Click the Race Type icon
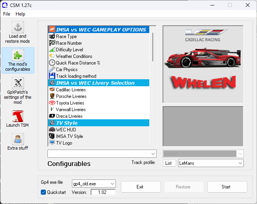257x204 pixels. (52, 36)
